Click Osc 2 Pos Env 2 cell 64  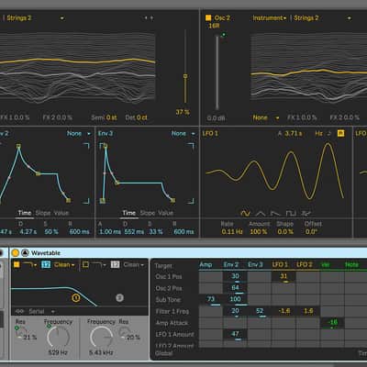pos(235,288)
